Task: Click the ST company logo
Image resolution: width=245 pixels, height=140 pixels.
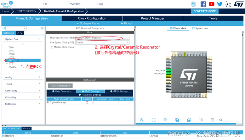Action: [238, 4]
